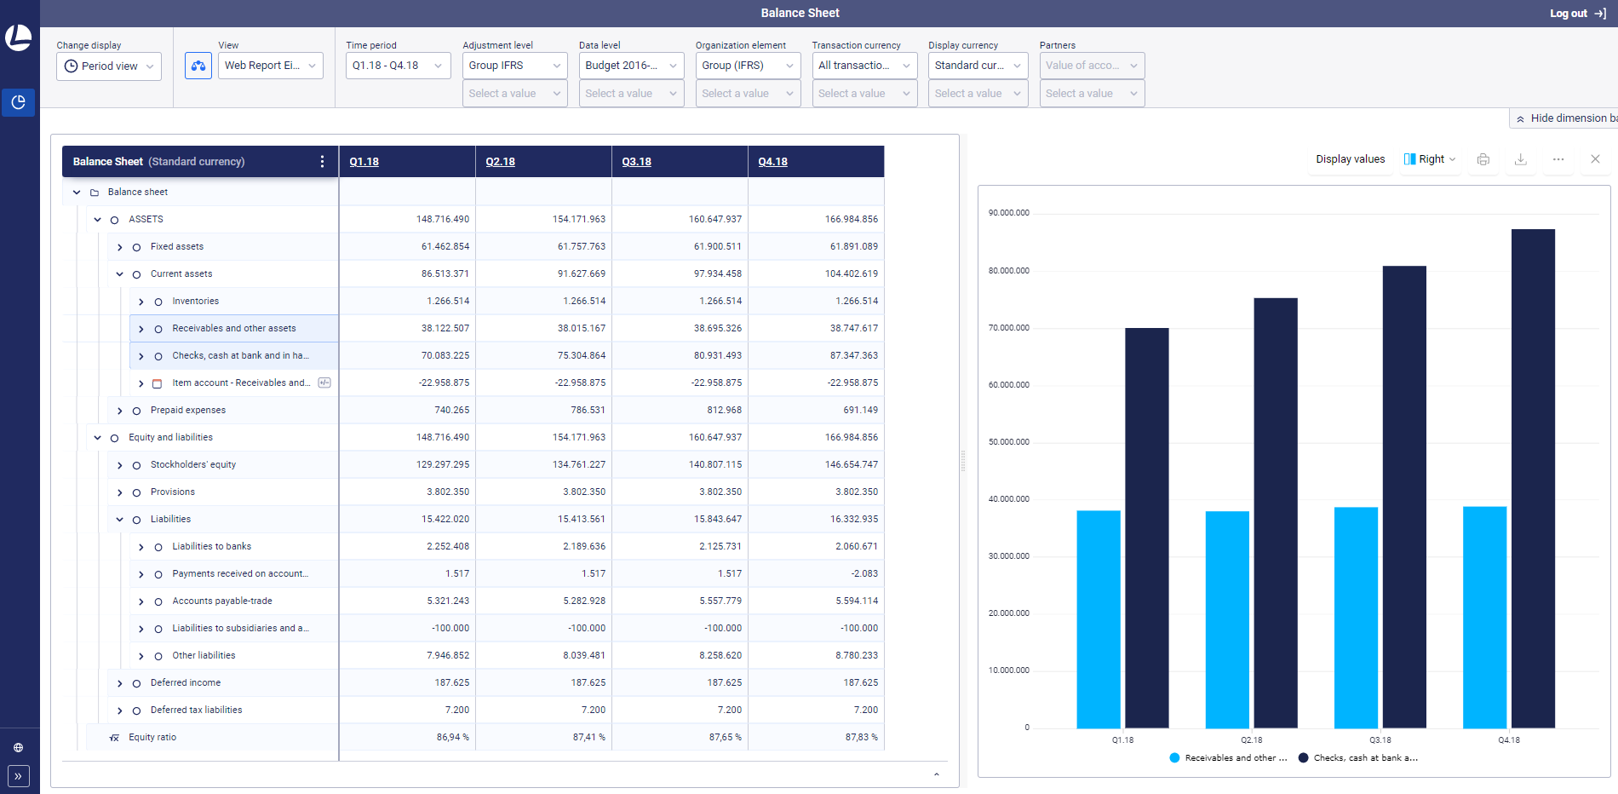
Task: Toggle Receivables legend light blue swatch
Action: pos(1175,758)
